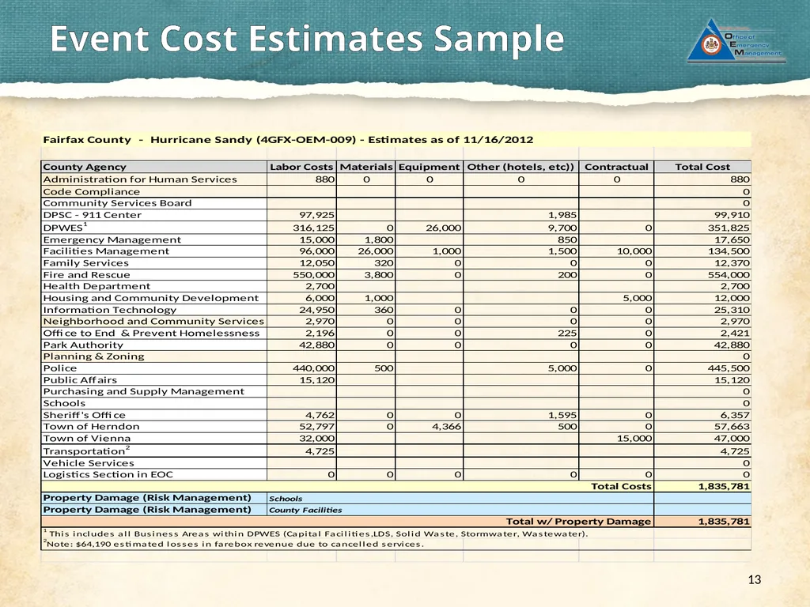The image size is (810, 607).
Task: Select DPWES equipment value 26,000
Action: pos(443,228)
